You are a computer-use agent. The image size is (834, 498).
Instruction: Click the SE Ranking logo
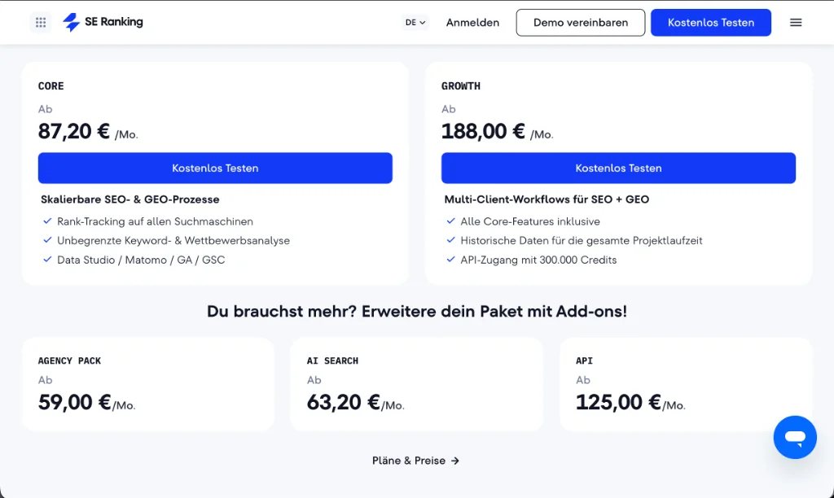point(103,22)
